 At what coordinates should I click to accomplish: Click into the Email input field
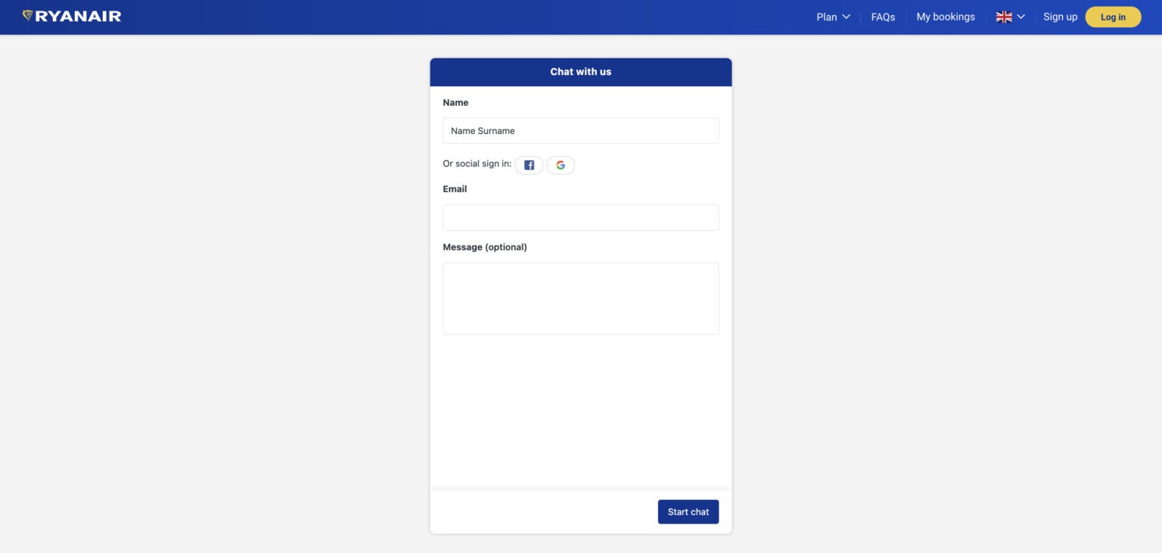point(580,218)
